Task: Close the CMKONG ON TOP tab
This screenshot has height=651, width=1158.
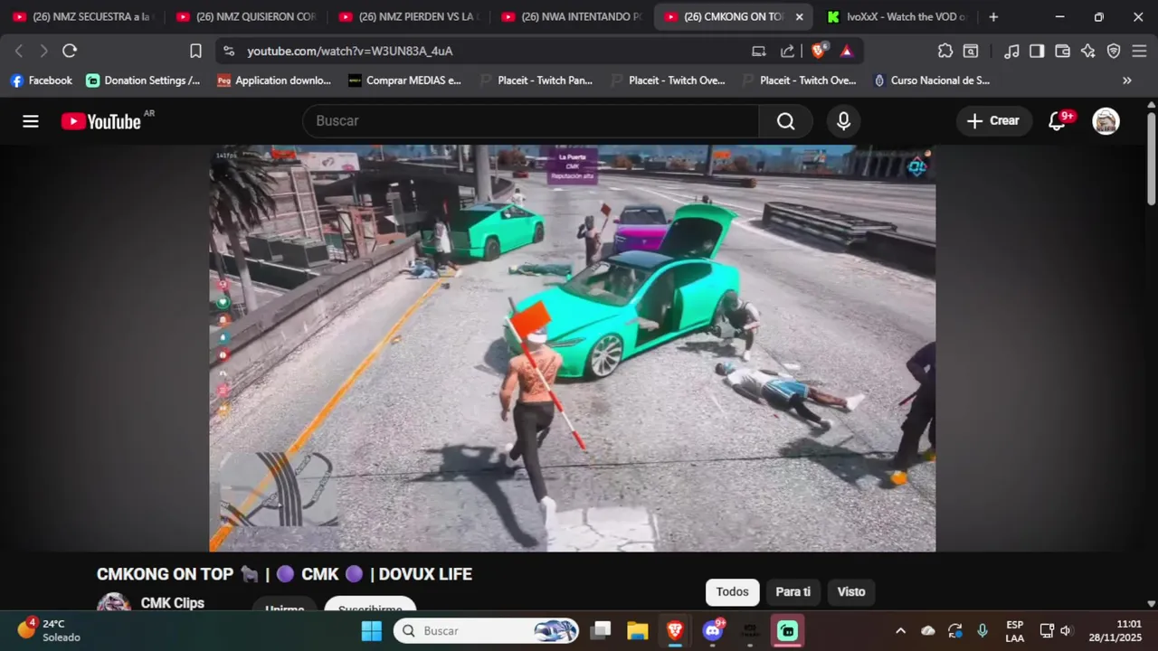Action: (x=799, y=16)
